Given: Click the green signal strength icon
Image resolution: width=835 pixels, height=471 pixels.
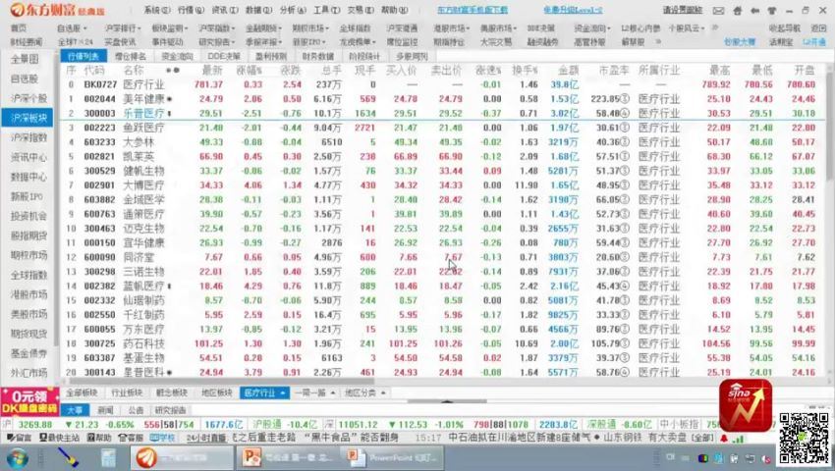Looking at the screenshot, I should pos(738,438).
